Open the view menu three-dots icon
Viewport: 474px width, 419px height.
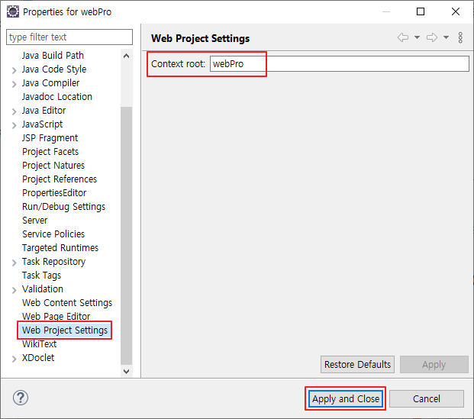point(460,38)
